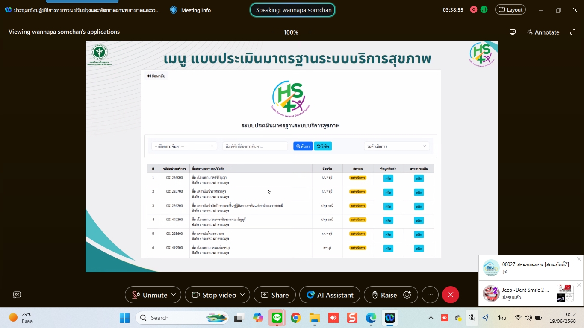
Task: Open the emoji reactions picker
Action: [x=407, y=295]
